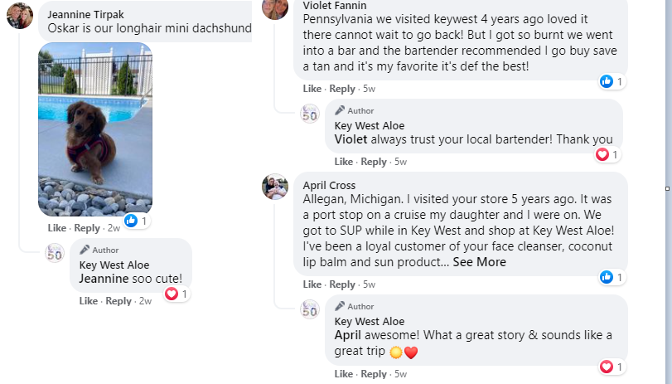Like Violet Fannin's comment
This screenshot has width=672, height=384.
pyautogui.click(x=312, y=89)
